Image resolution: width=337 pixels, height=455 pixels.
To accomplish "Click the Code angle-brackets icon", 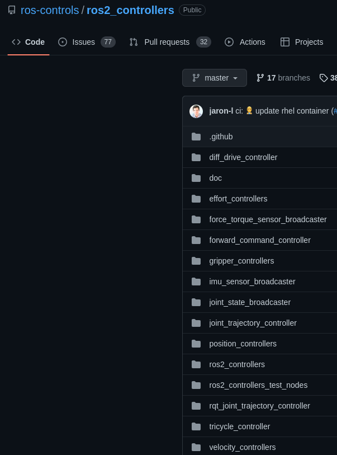I will (16, 42).
